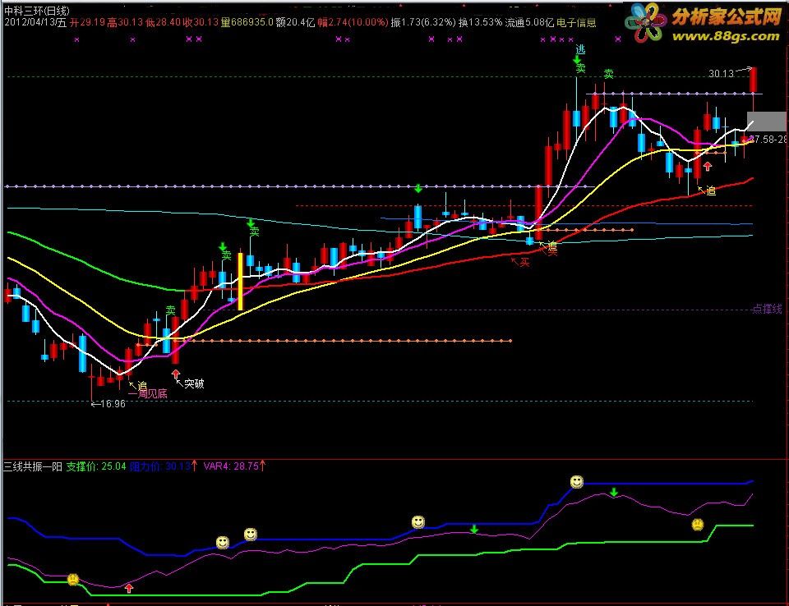Click the indicator name 三线共振一阳

[x=33, y=466]
